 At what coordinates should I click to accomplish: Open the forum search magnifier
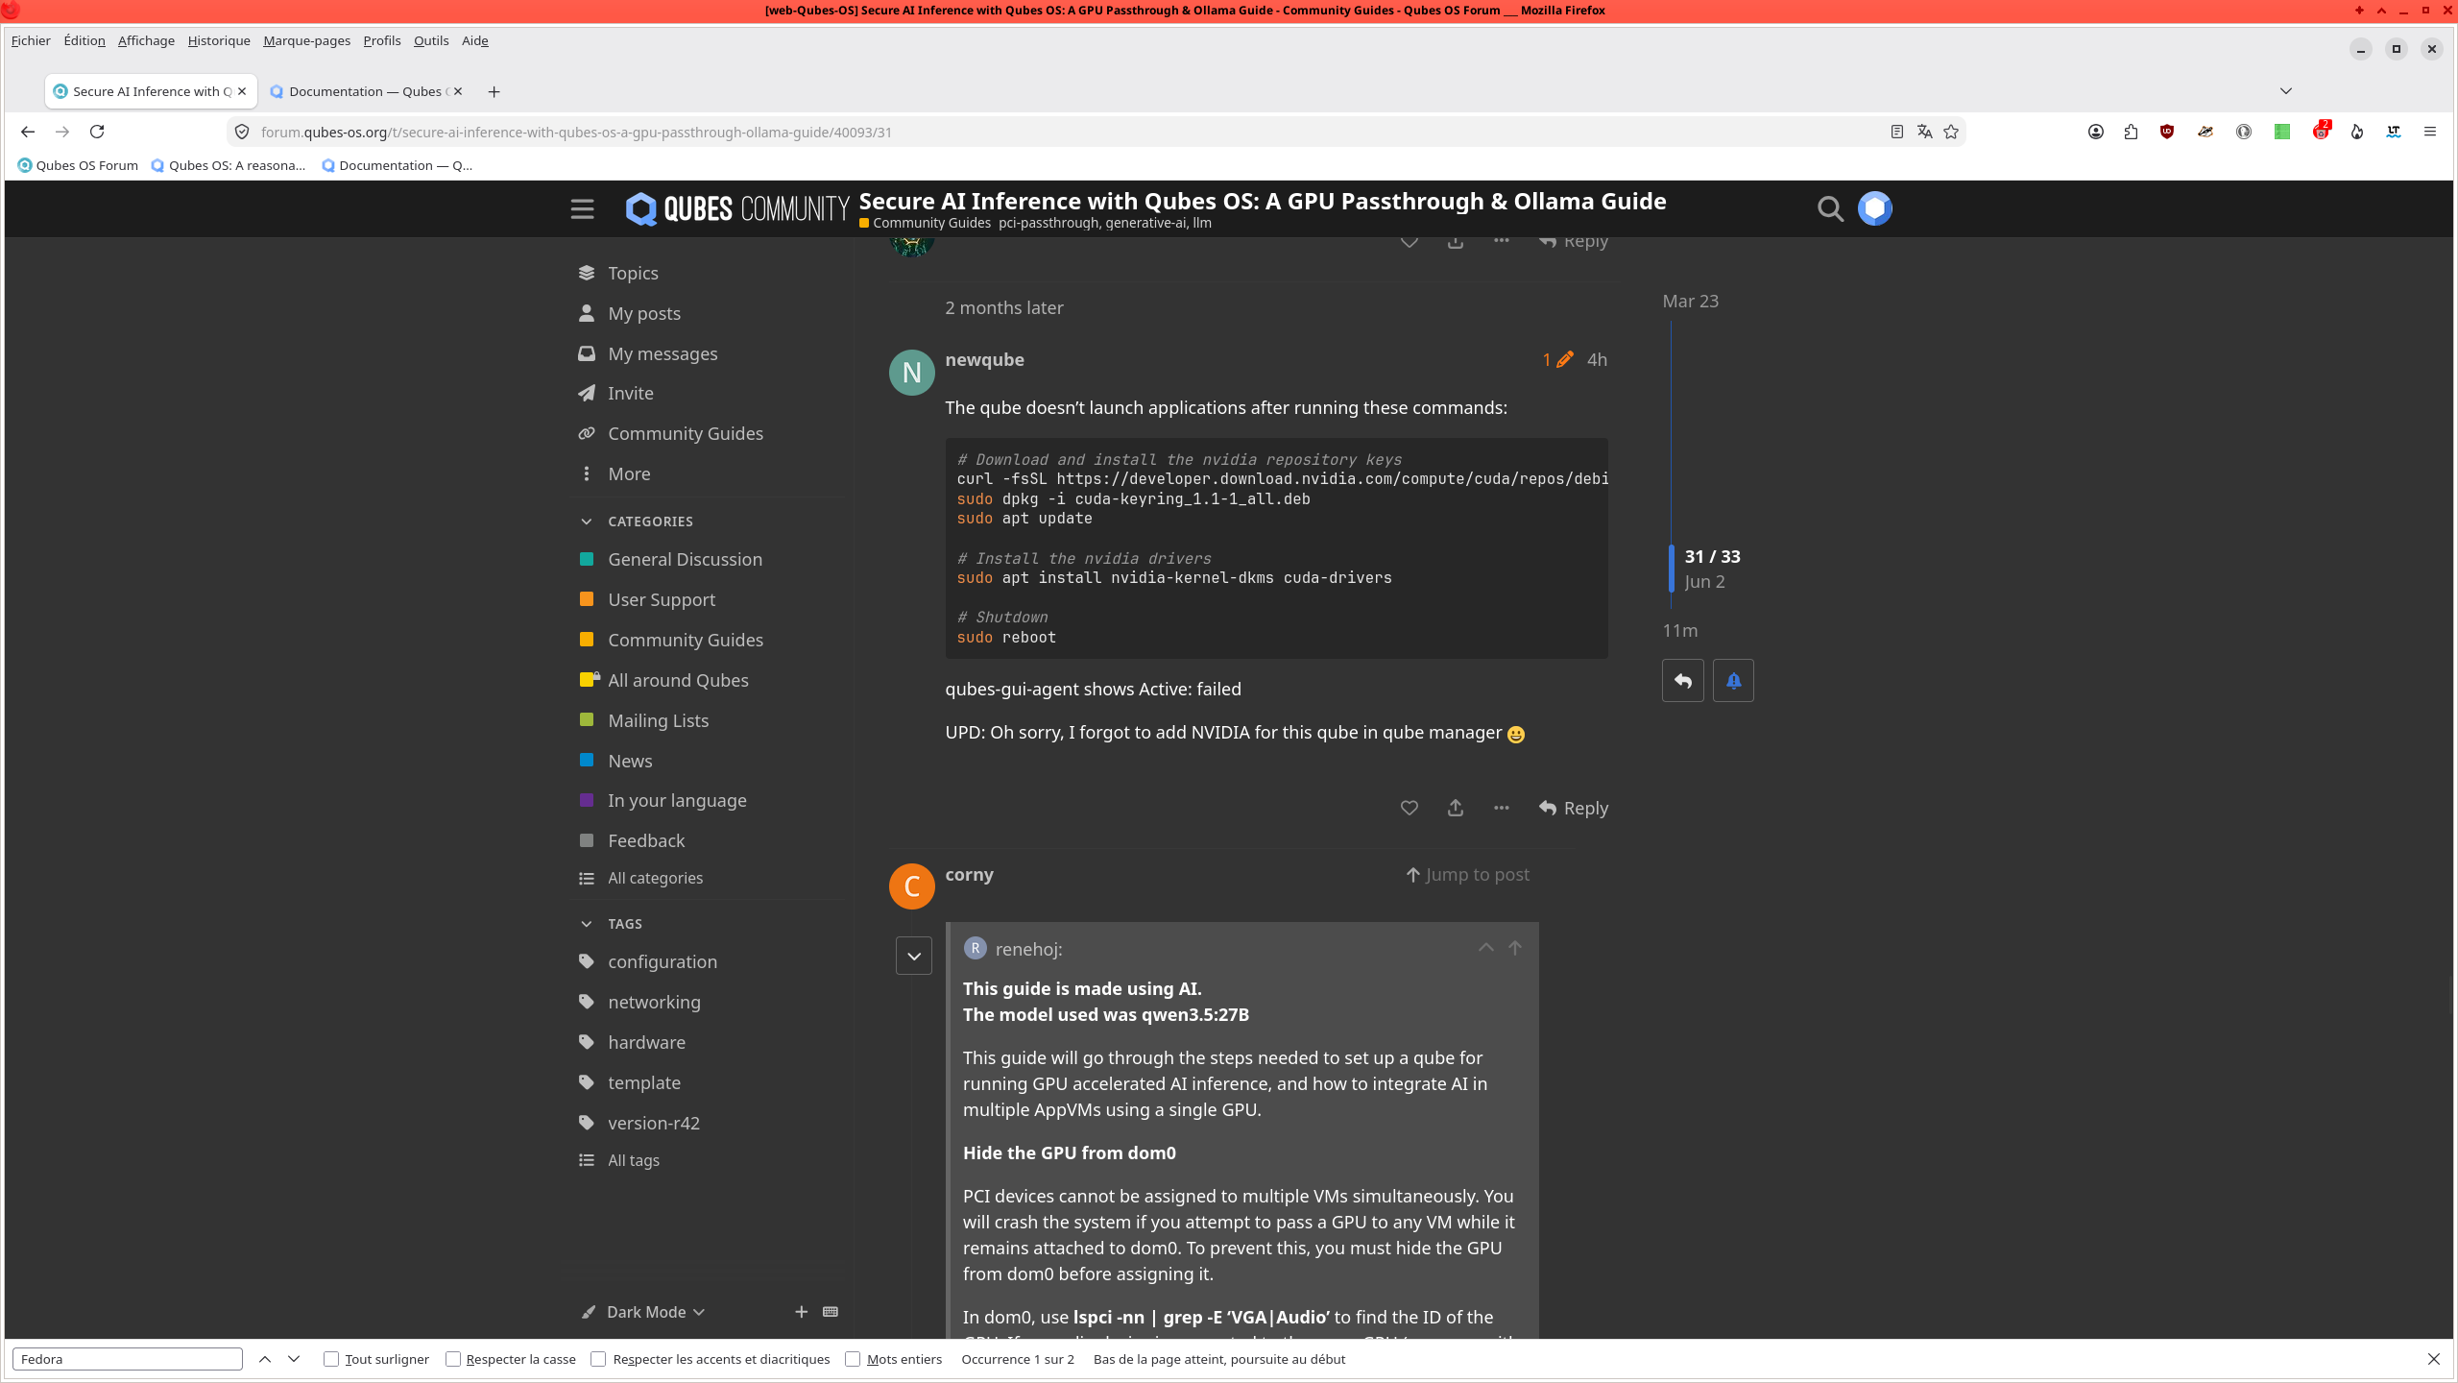1830,208
